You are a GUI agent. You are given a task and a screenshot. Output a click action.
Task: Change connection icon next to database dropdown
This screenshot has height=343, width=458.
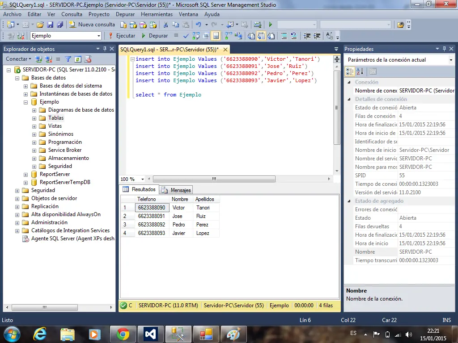point(21,36)
